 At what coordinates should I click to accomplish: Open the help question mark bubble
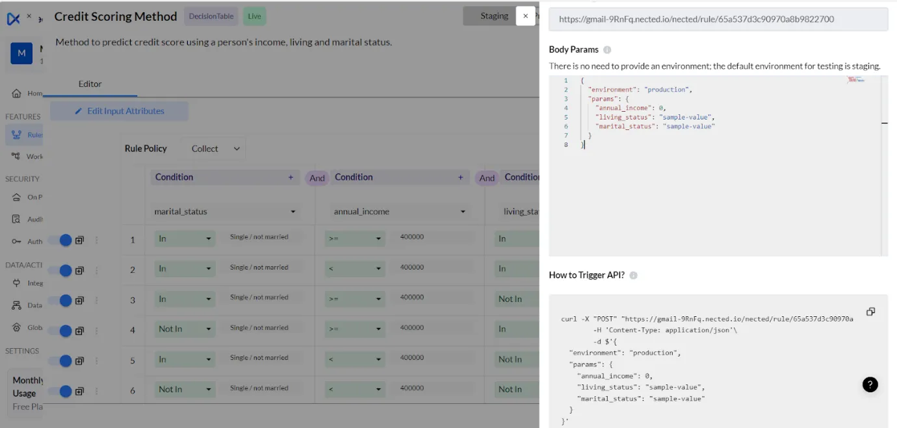point(870,384)
